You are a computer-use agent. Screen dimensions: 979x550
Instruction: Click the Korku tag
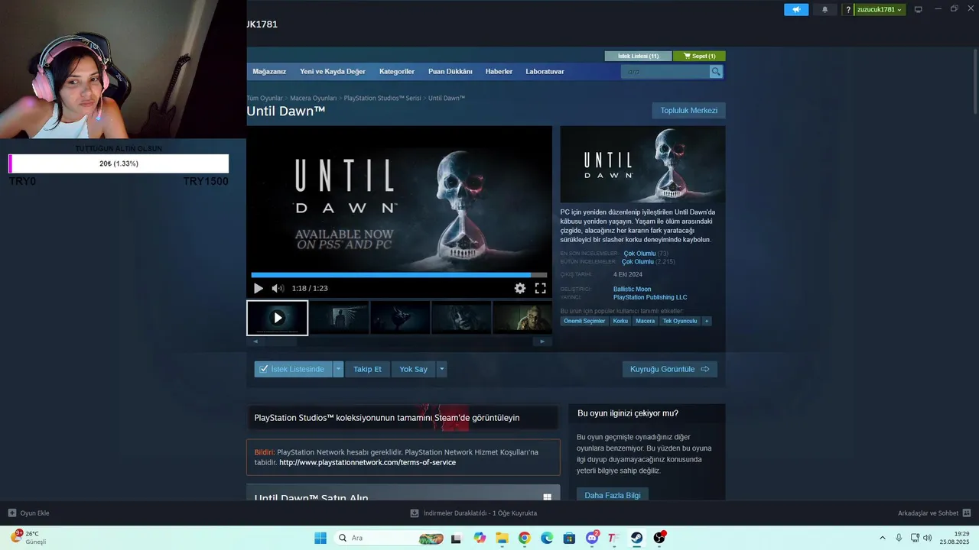click(620, 321)
